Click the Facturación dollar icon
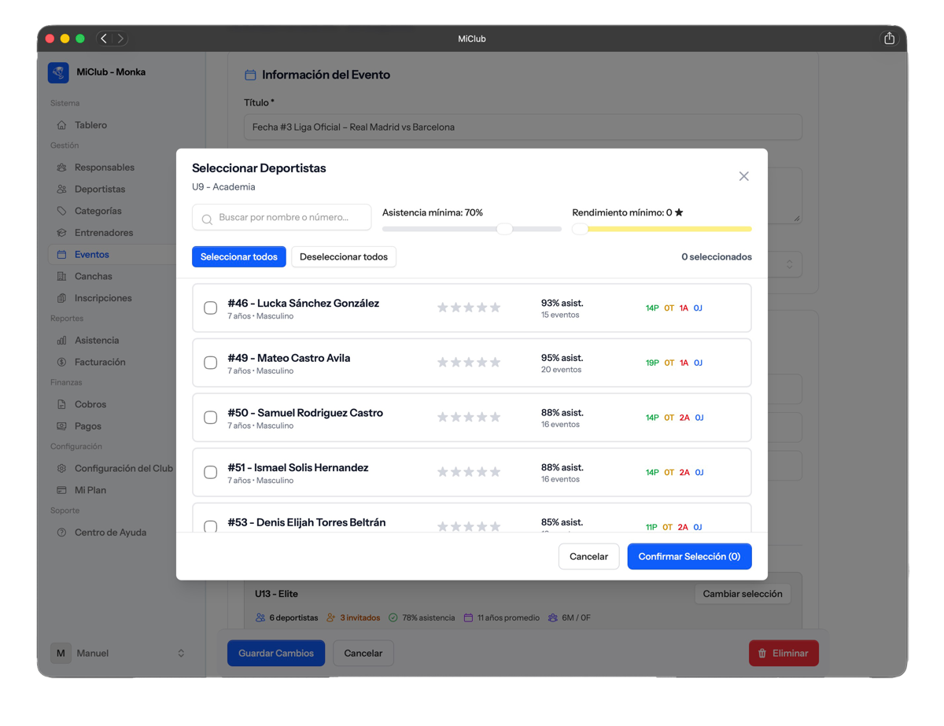Screen dimensions: 944x726 (61, 363)
